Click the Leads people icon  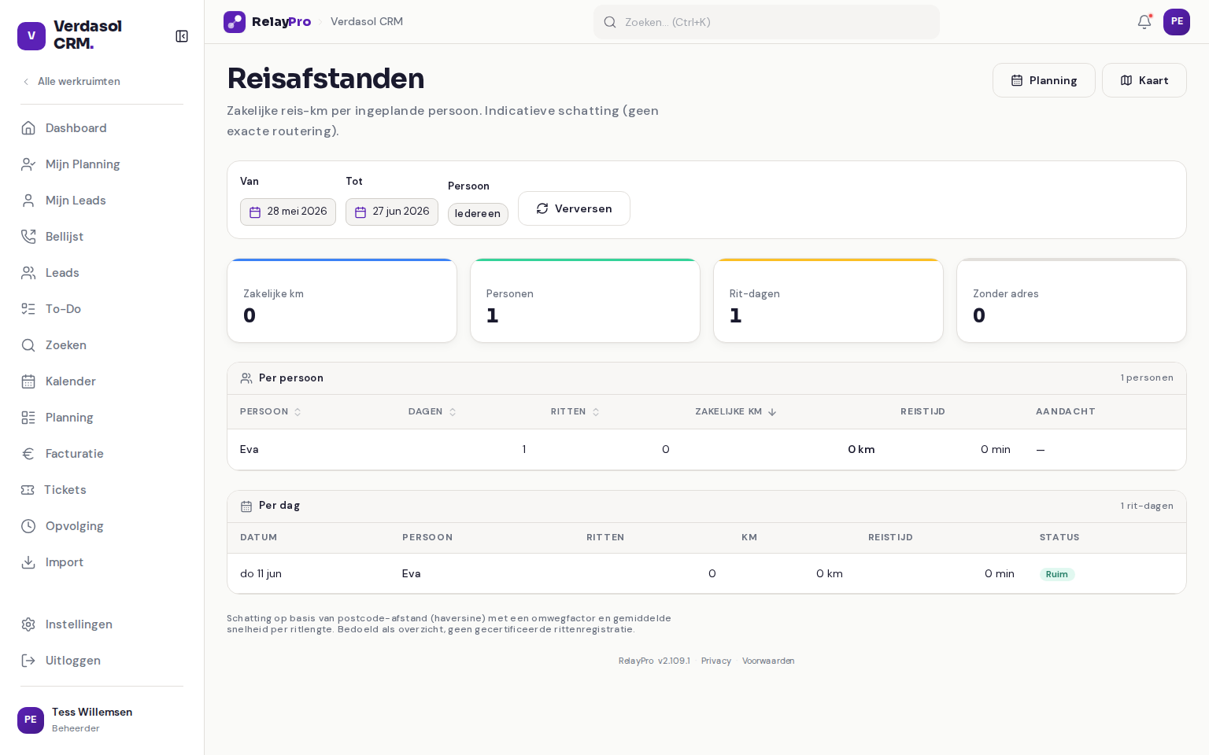pos(28,273)
